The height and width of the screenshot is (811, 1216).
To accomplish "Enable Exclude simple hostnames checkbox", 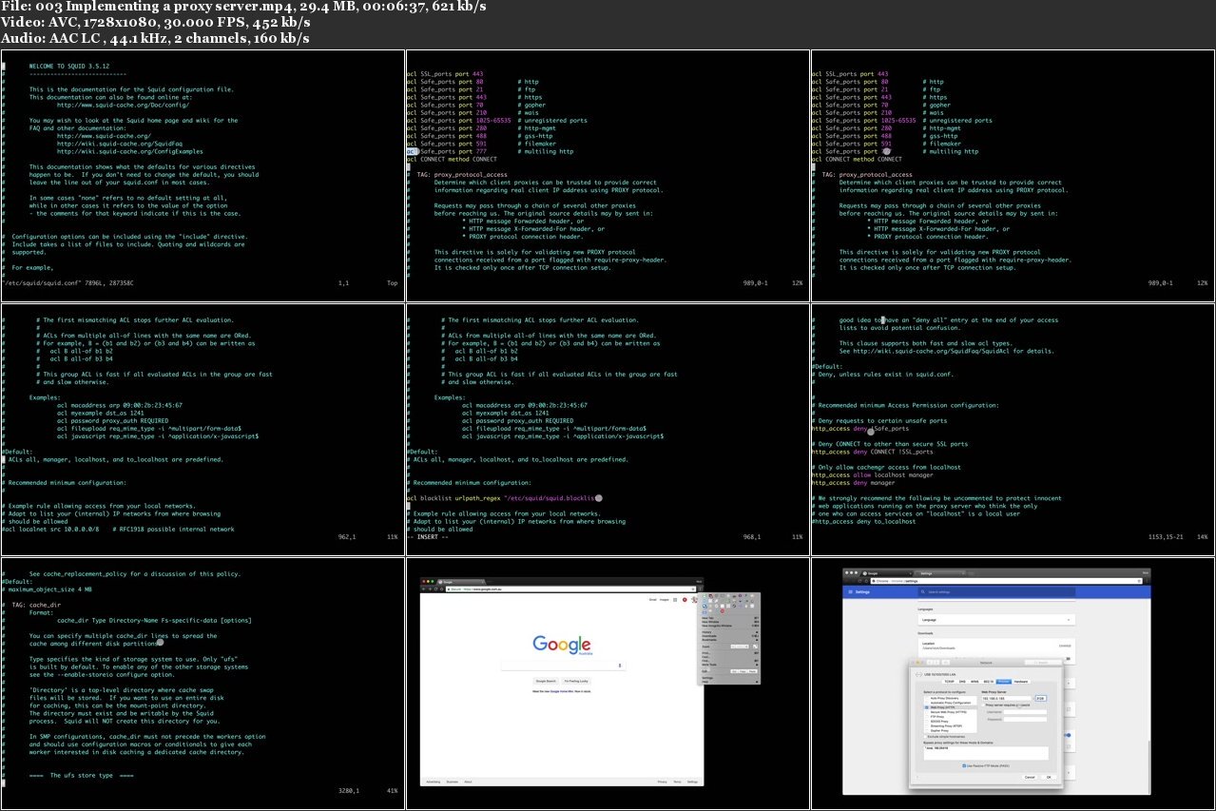I will click(926, 736).
